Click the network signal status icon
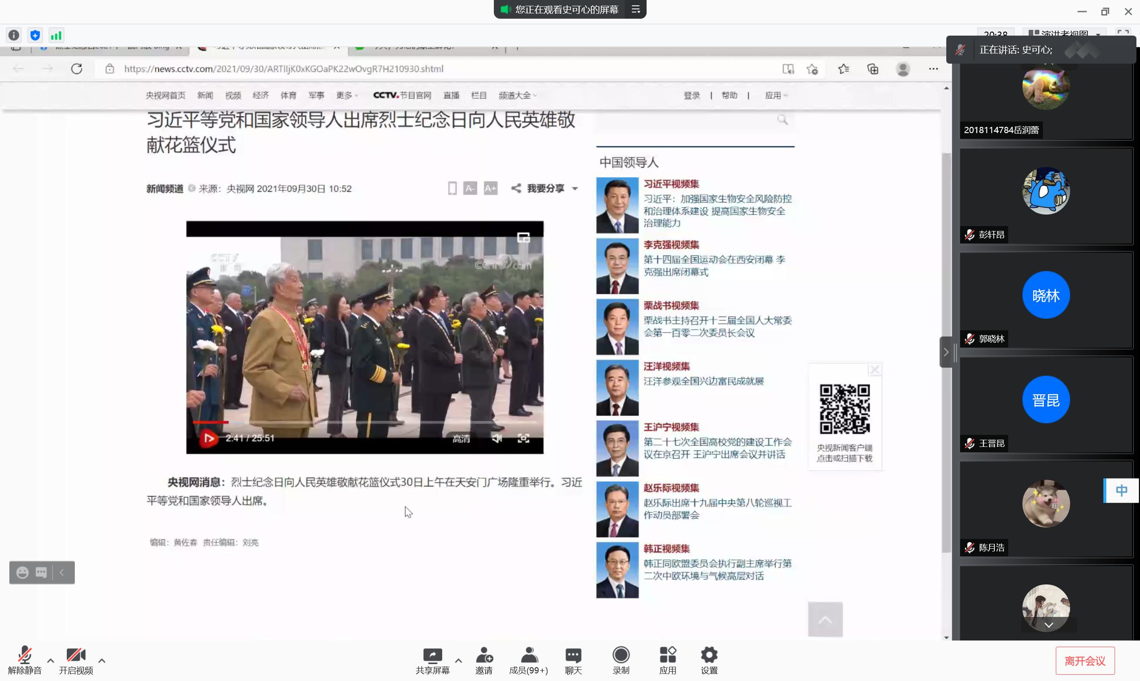Viewport: 1140px width, 681px height. [x=56, y=35]
